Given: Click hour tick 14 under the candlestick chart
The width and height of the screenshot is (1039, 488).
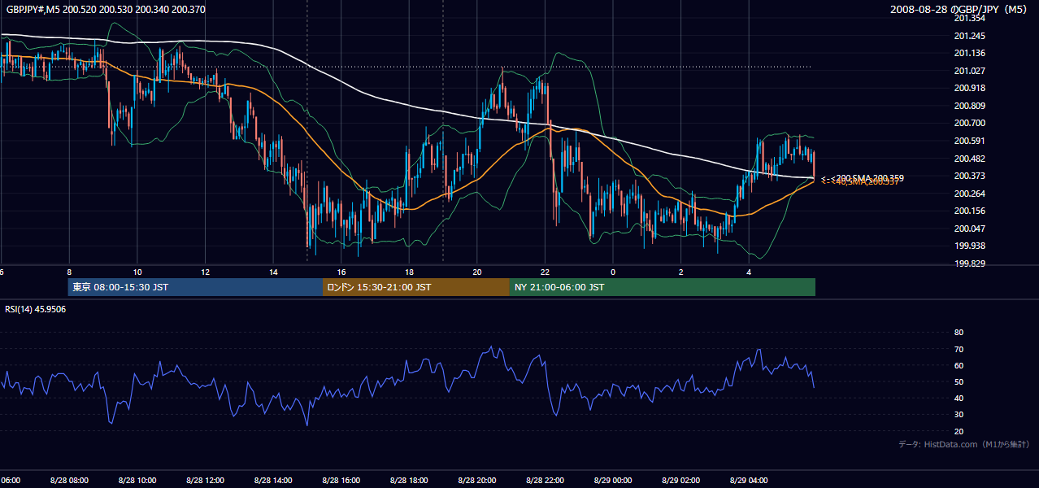Looking at the screenshot, I should 273,272.
